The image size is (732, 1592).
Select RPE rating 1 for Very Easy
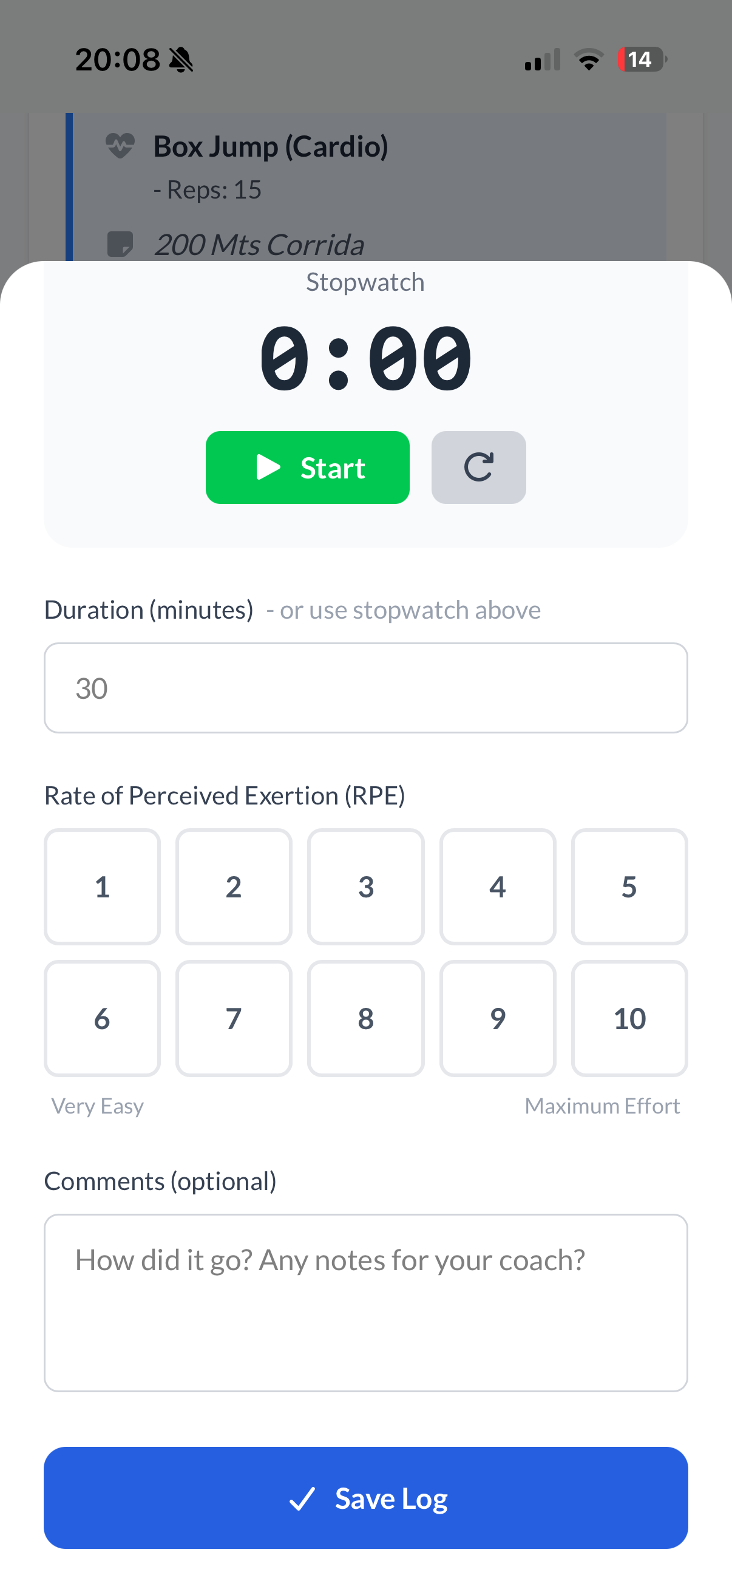[102, 886]
